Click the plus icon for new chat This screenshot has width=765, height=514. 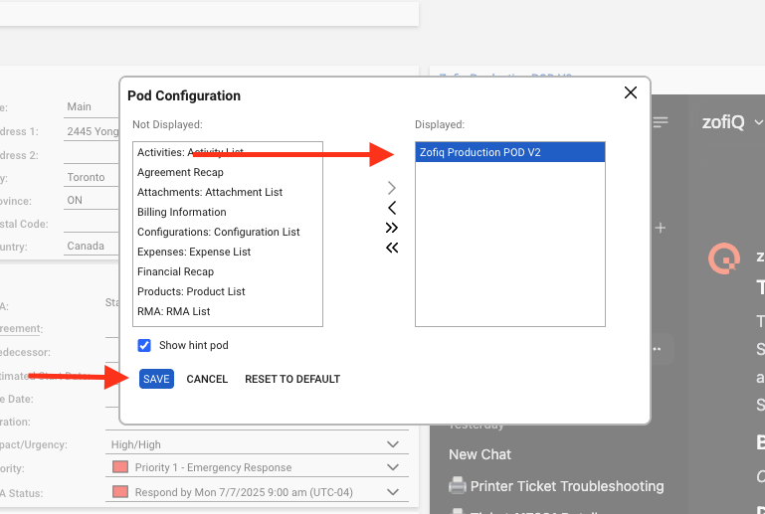click(661, 228)
